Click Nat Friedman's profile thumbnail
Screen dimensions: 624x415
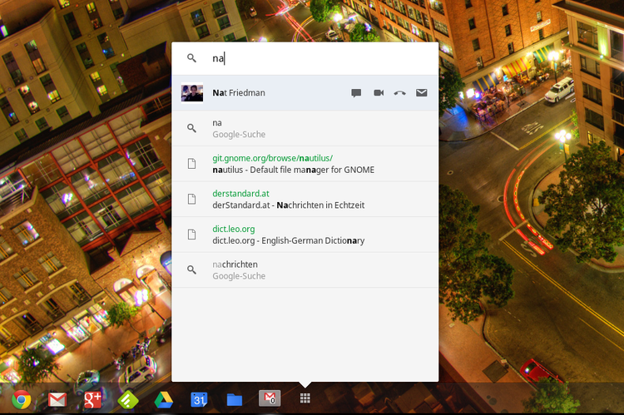(192, 93)
